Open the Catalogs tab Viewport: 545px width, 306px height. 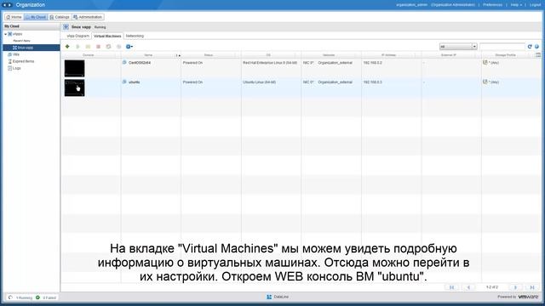[x=60, y=17]
